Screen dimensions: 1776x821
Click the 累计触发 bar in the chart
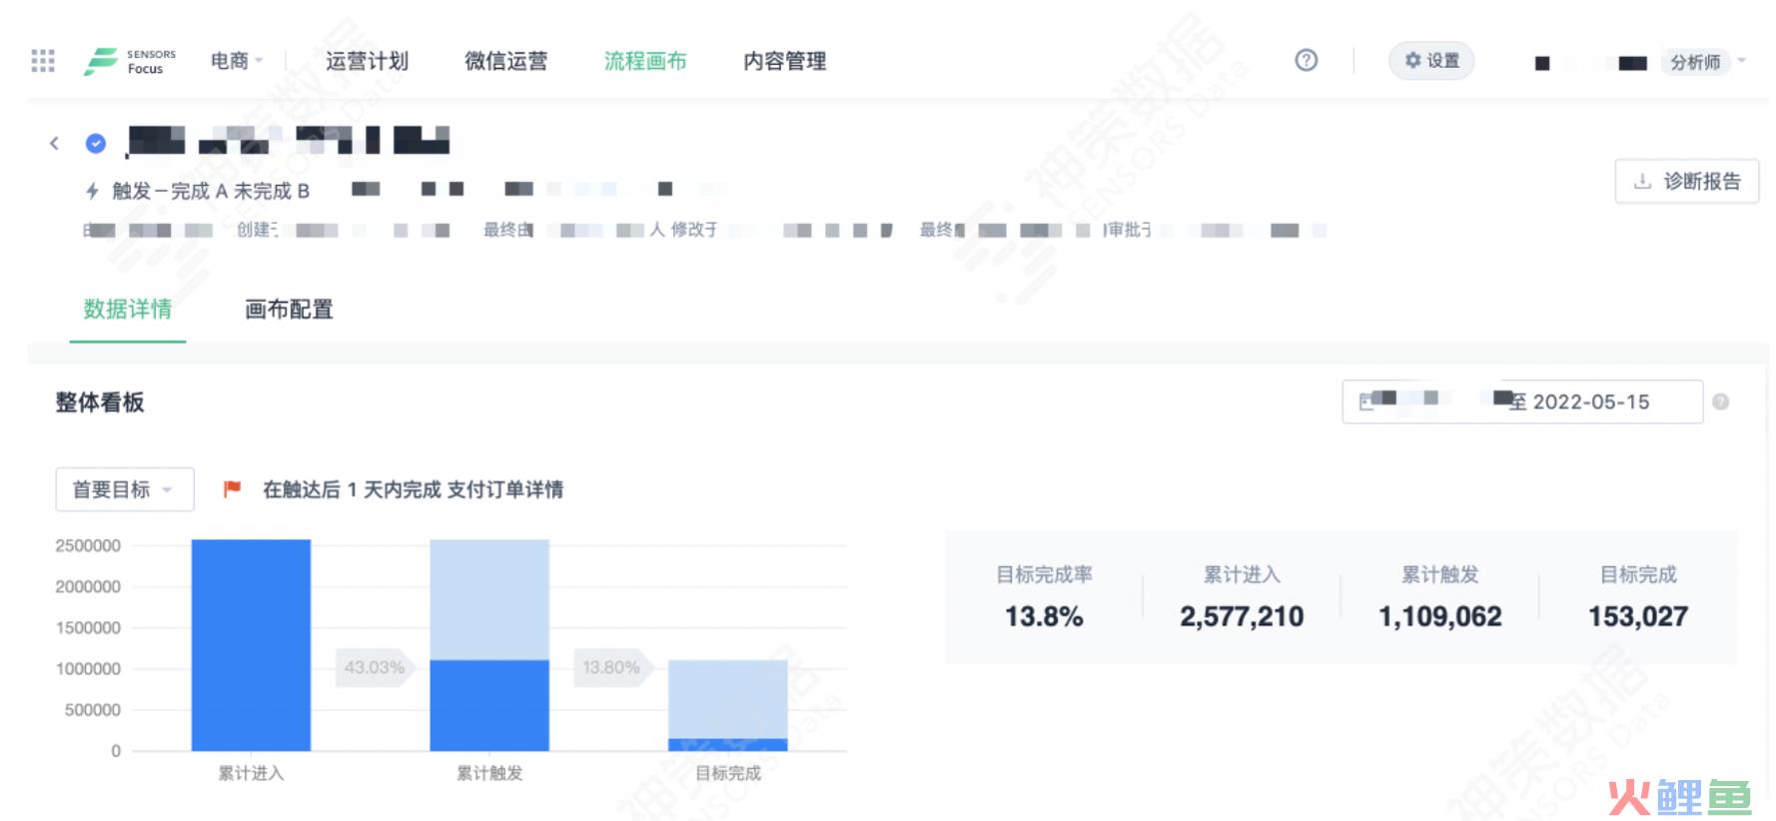coord(489,645)
